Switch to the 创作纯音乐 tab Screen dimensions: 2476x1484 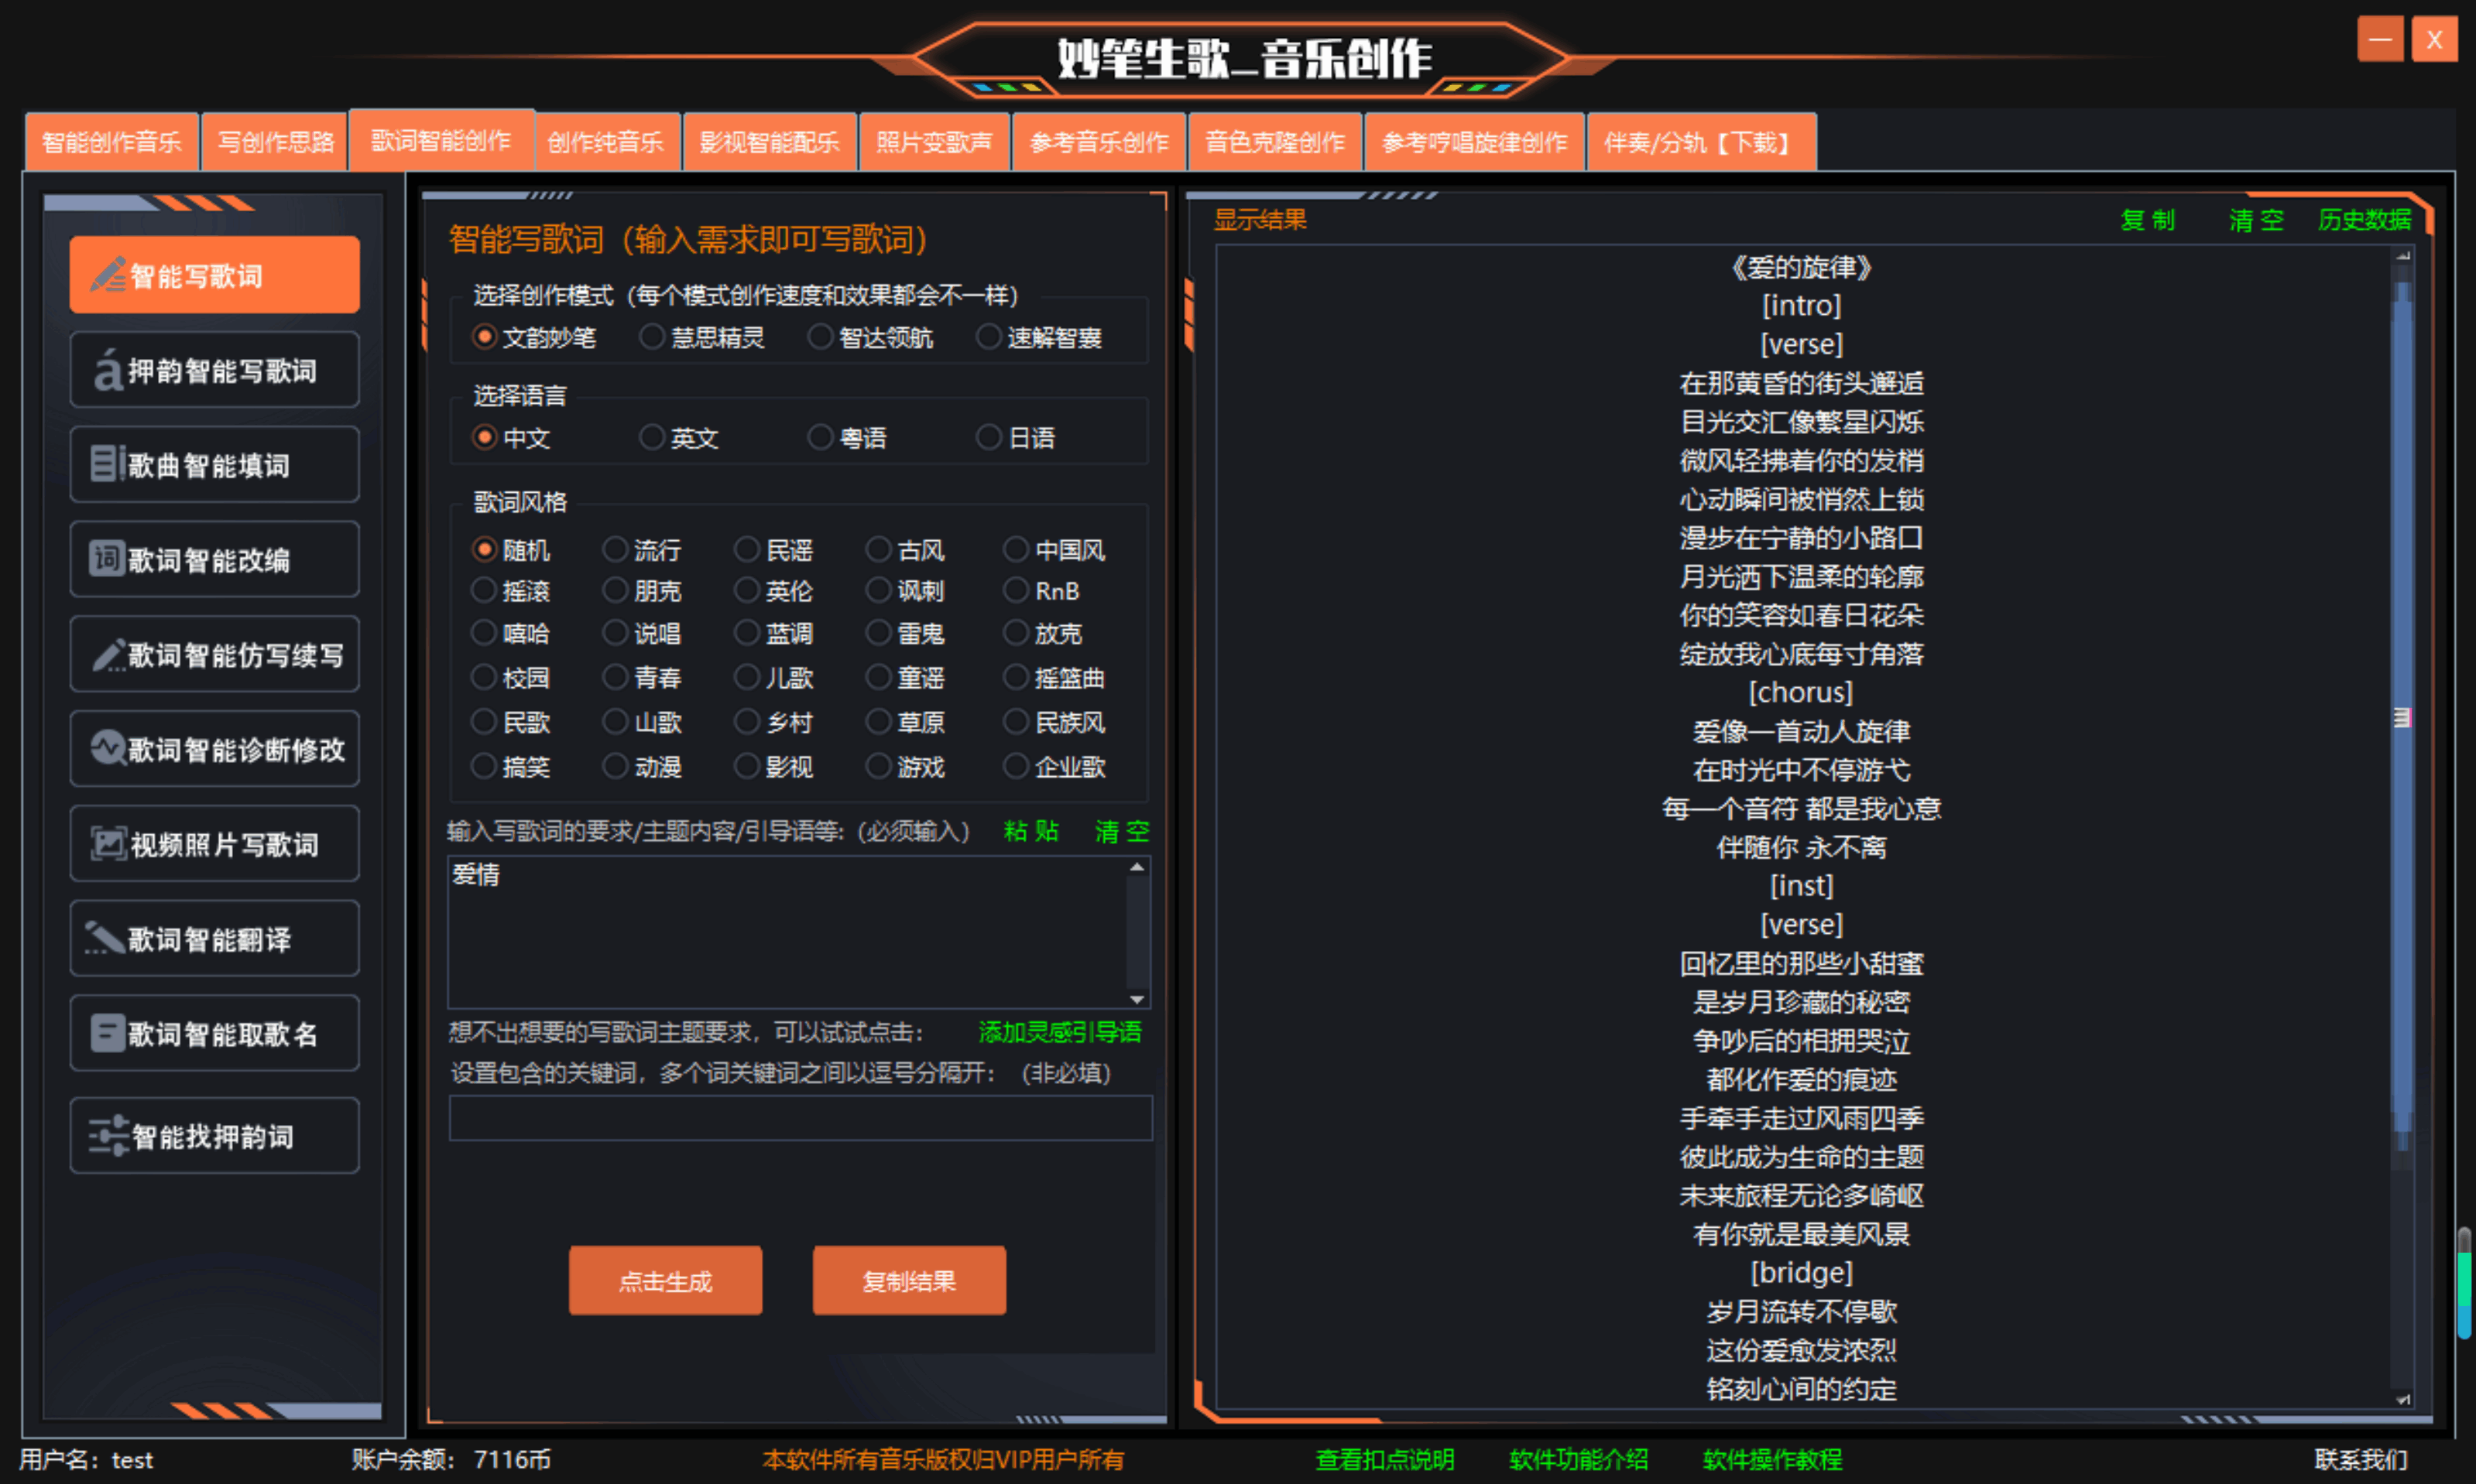click(605, 142)
